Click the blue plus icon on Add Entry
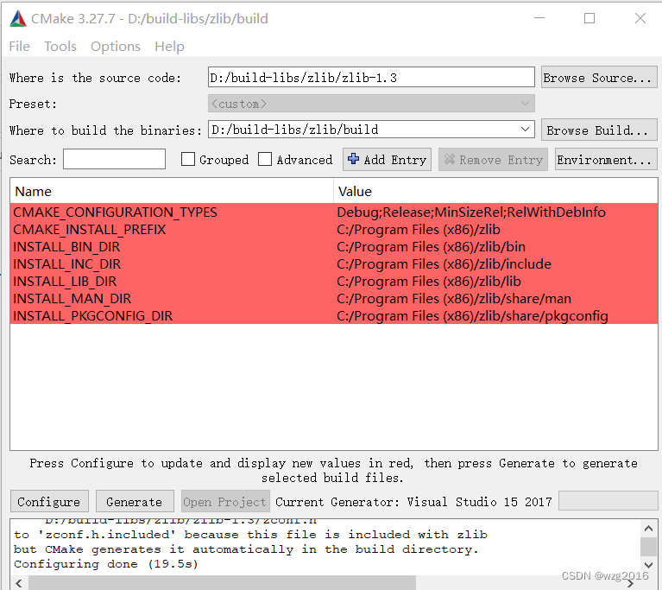The width and height of the screenshot is (662, 590). pyautogui.click(x=353, y=159)
